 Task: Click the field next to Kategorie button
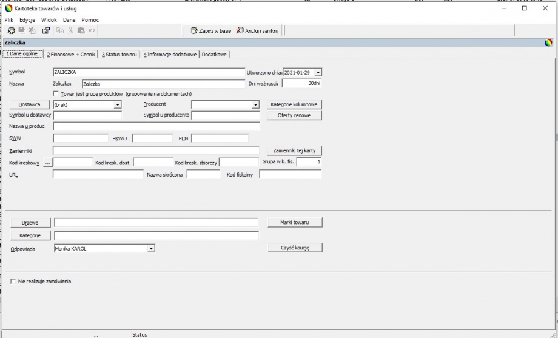point(156,235)
